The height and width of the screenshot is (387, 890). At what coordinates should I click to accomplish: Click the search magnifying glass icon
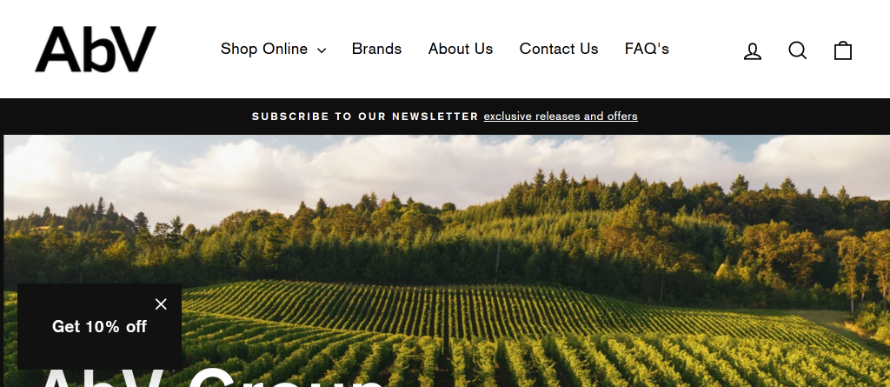point(798,50)
